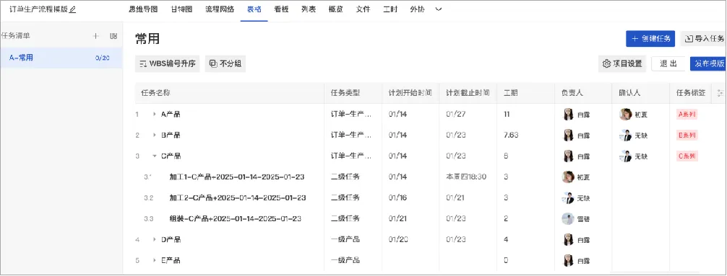
Task: Click 白露 avatar in C产品 row
Action: point(568,156)
